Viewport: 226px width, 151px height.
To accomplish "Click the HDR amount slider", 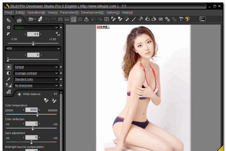I will (33, 59).
